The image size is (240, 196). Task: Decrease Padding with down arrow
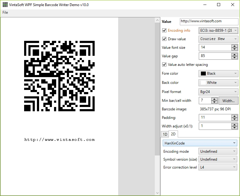pos(235,119)
